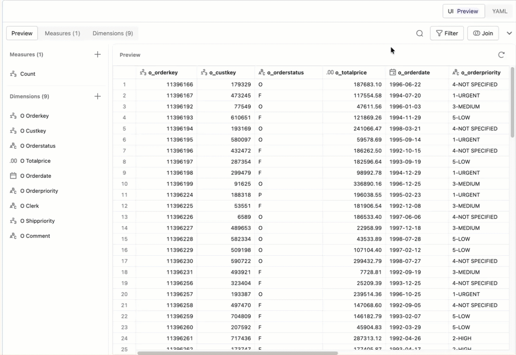Add a new dimension with plus icon
516x355 pixels.
point(98,96)
